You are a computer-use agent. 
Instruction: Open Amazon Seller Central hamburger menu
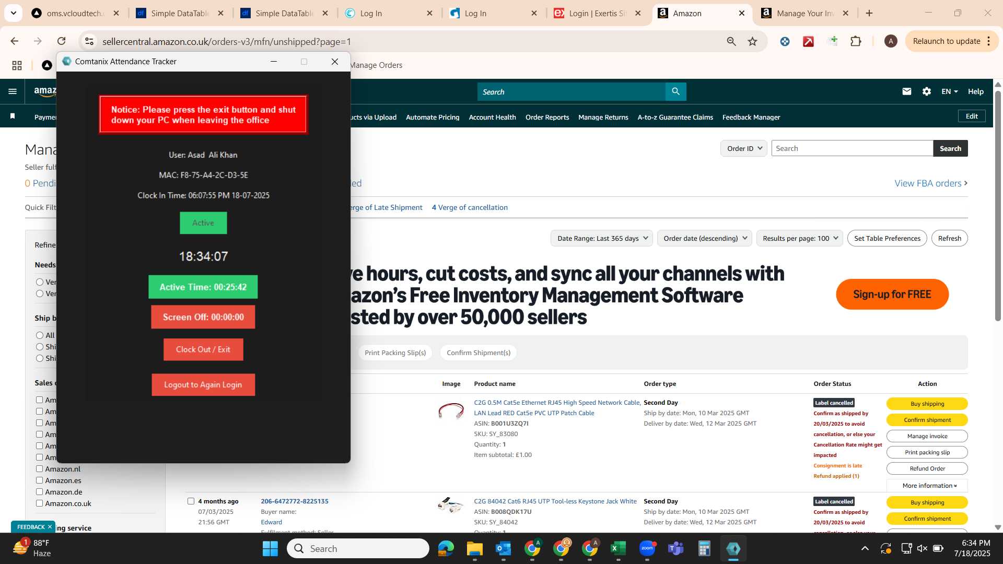pyautogui.click(x=13, y=91)
